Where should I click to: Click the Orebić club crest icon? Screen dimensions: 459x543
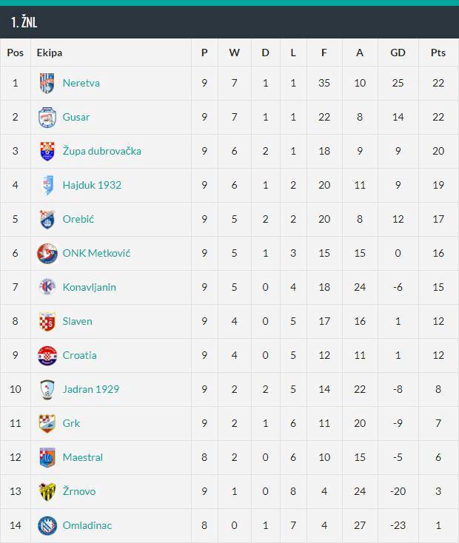[x=47, y=219]
